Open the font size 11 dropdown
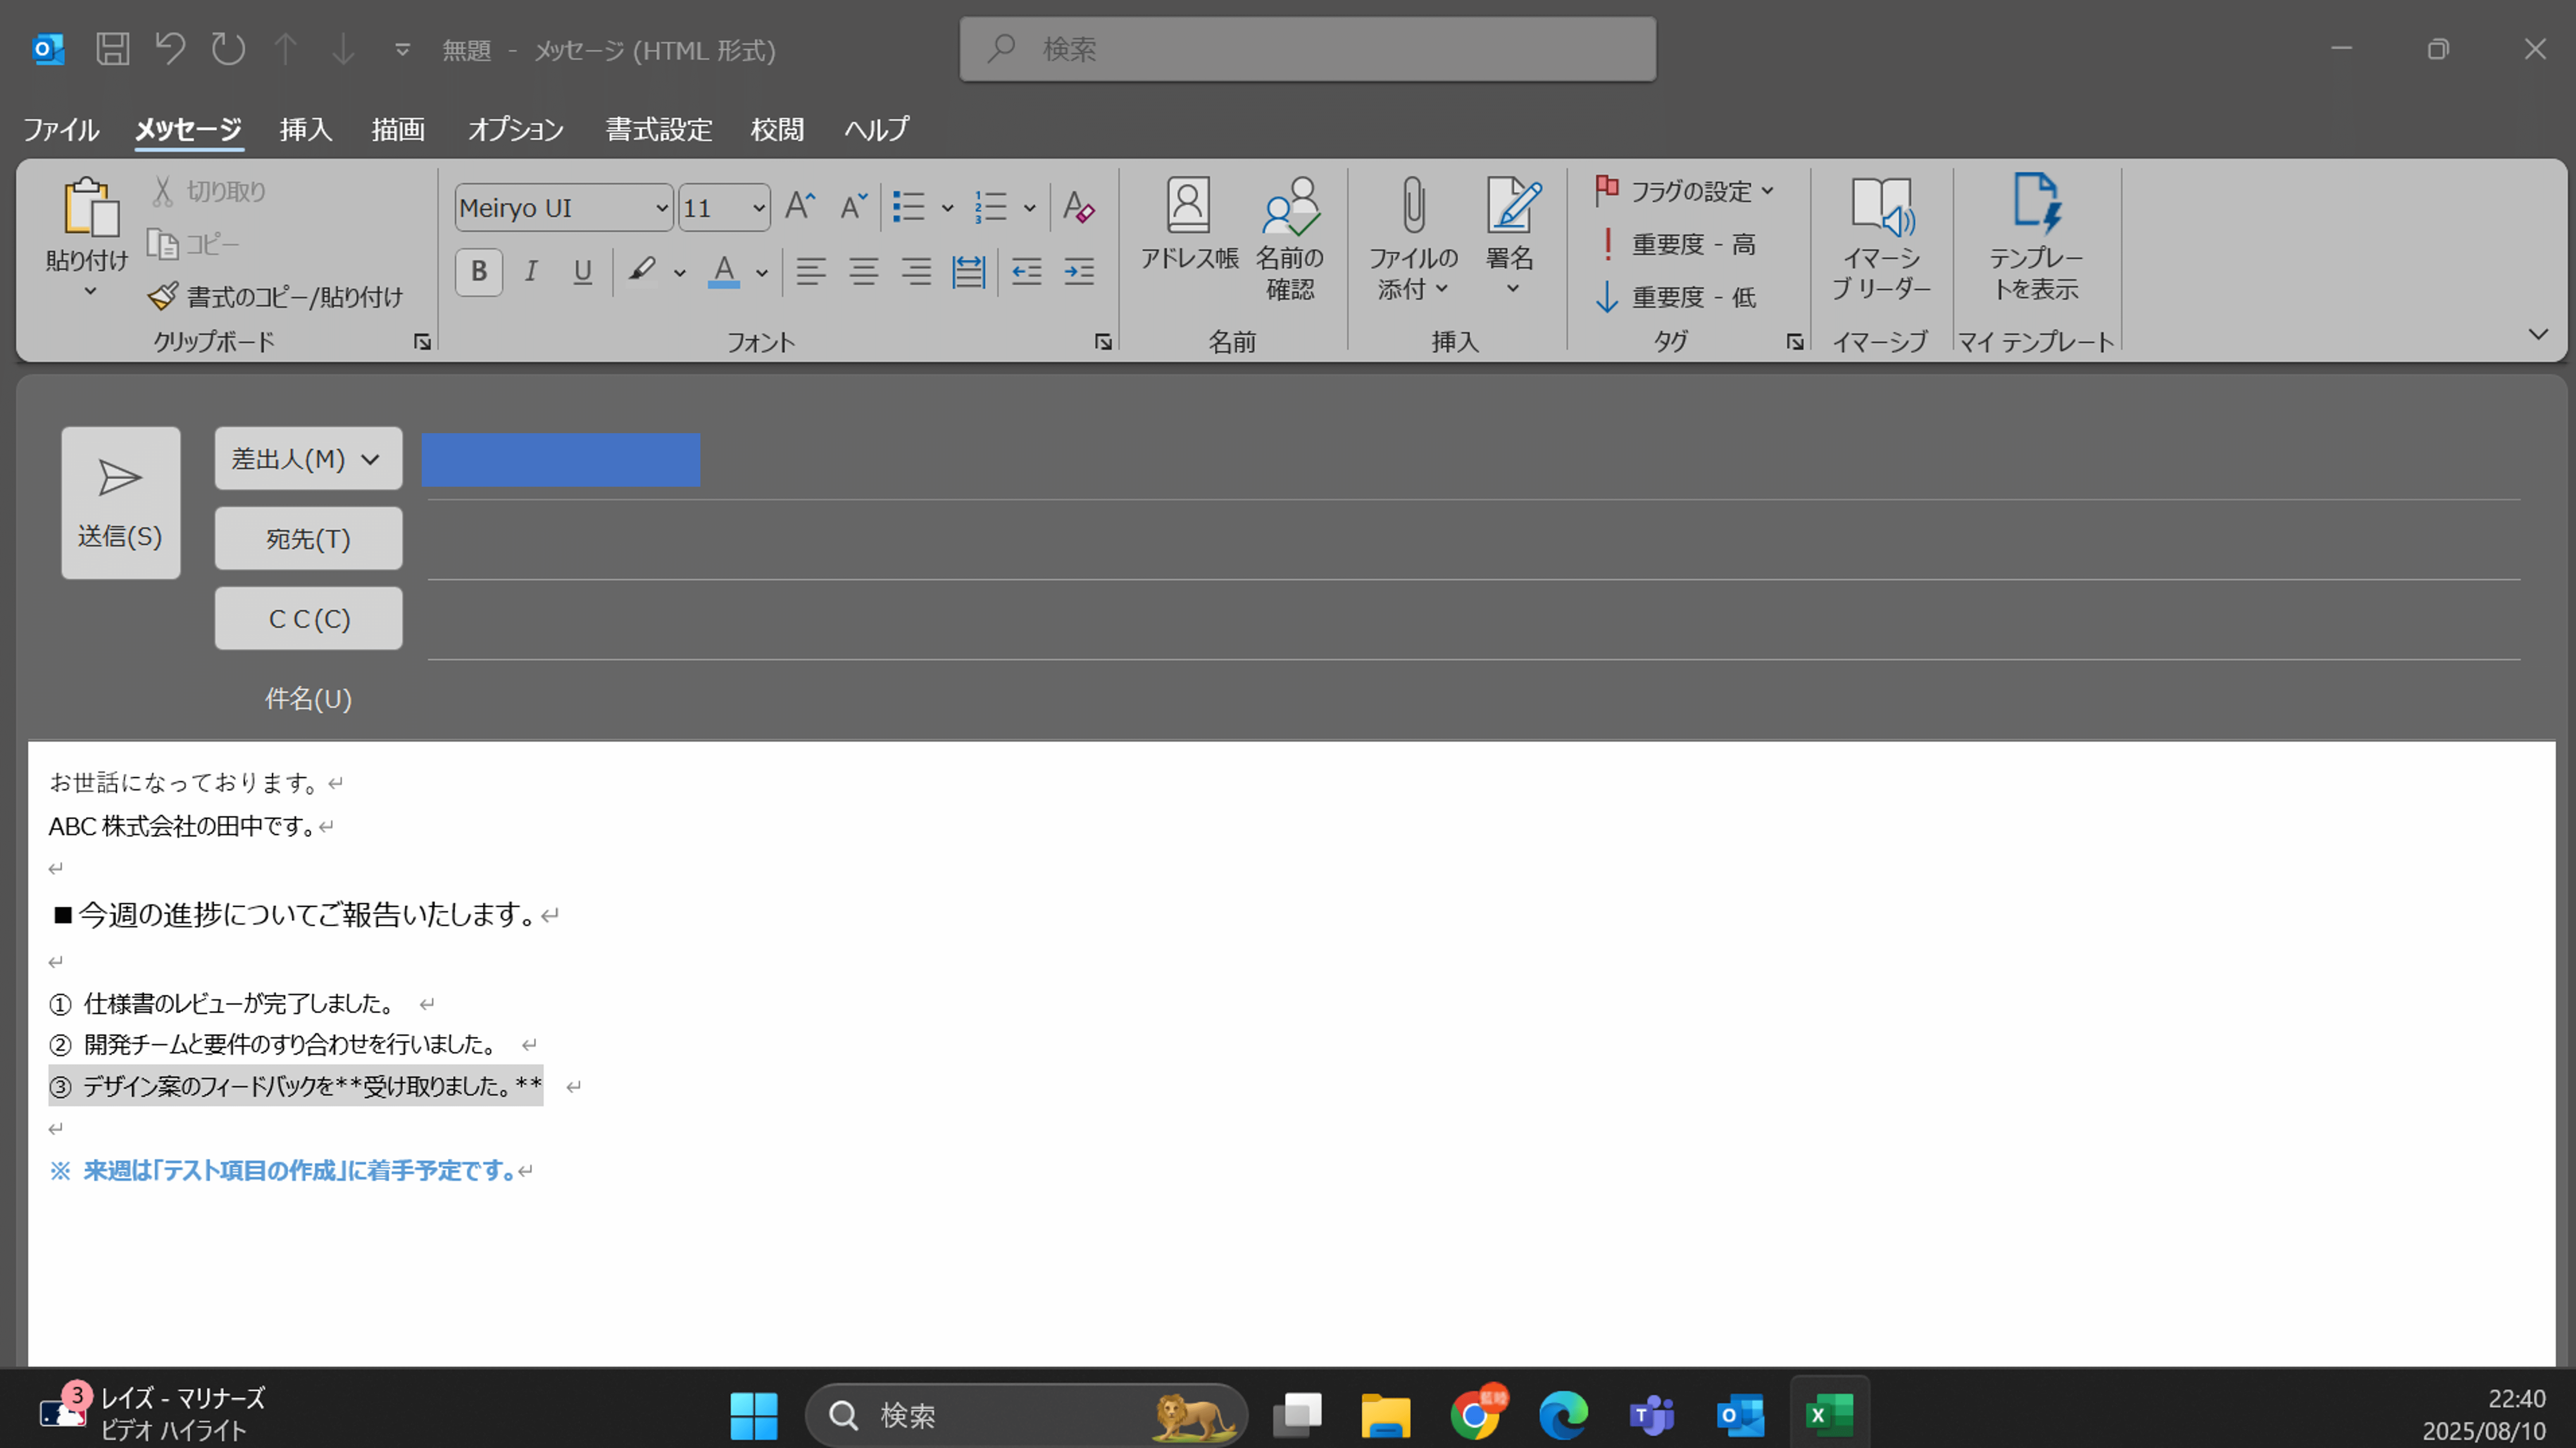 point(758,208)
